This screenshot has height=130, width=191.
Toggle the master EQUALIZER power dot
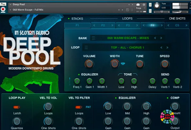click(116, 98)
